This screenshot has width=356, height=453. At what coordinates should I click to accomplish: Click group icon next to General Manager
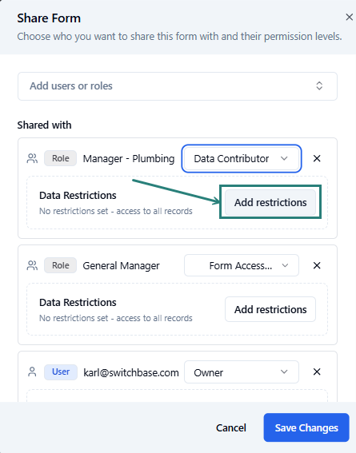(32, 265)
